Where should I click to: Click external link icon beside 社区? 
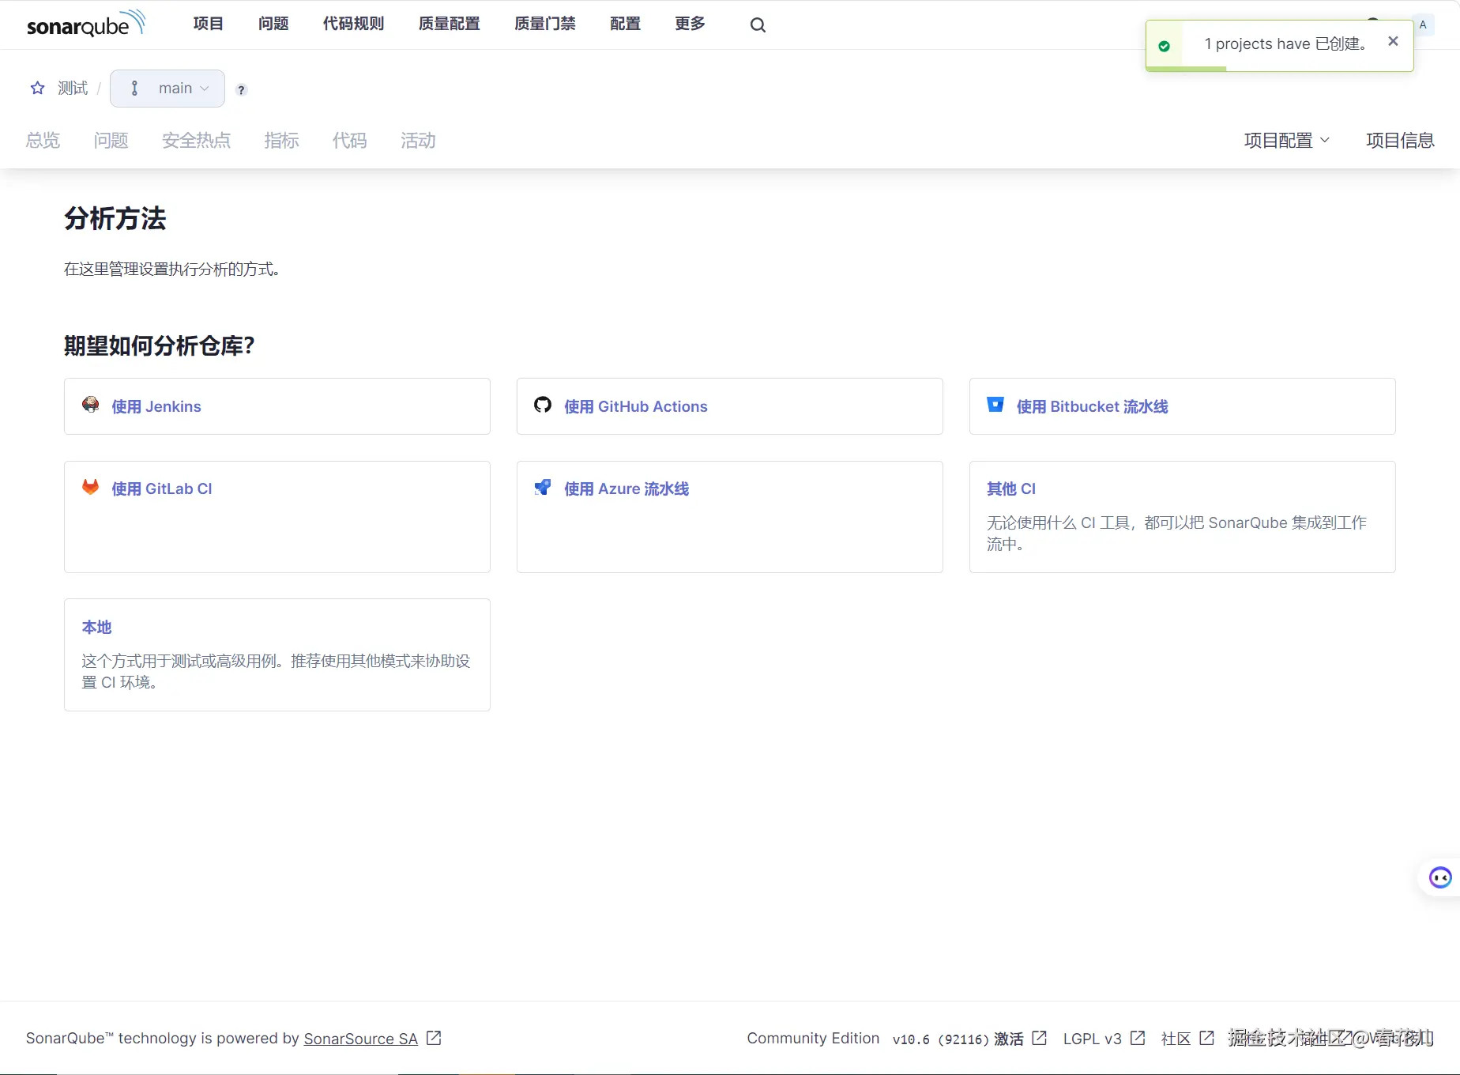(1207, 1038)
